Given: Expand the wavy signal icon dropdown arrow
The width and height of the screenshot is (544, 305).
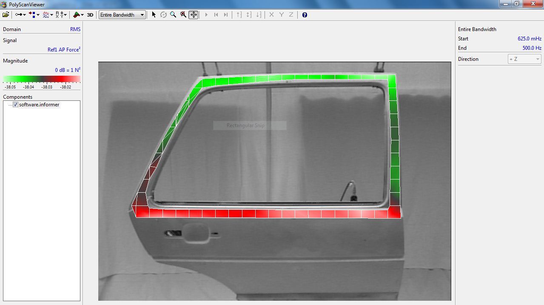Looking at the screenshot, I should click(51, 15).
